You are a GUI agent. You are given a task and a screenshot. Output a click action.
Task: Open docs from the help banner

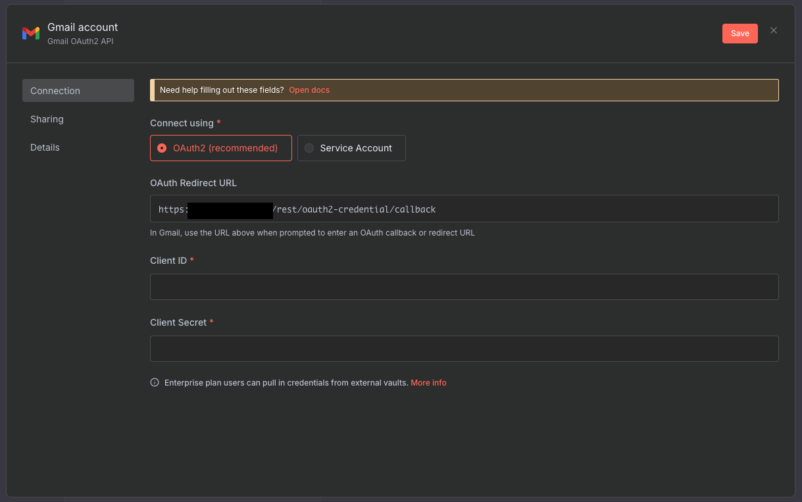309,90
